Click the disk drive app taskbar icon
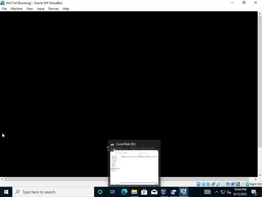The width and height of the screenshot is (262, 197). [x=174, y=192]
